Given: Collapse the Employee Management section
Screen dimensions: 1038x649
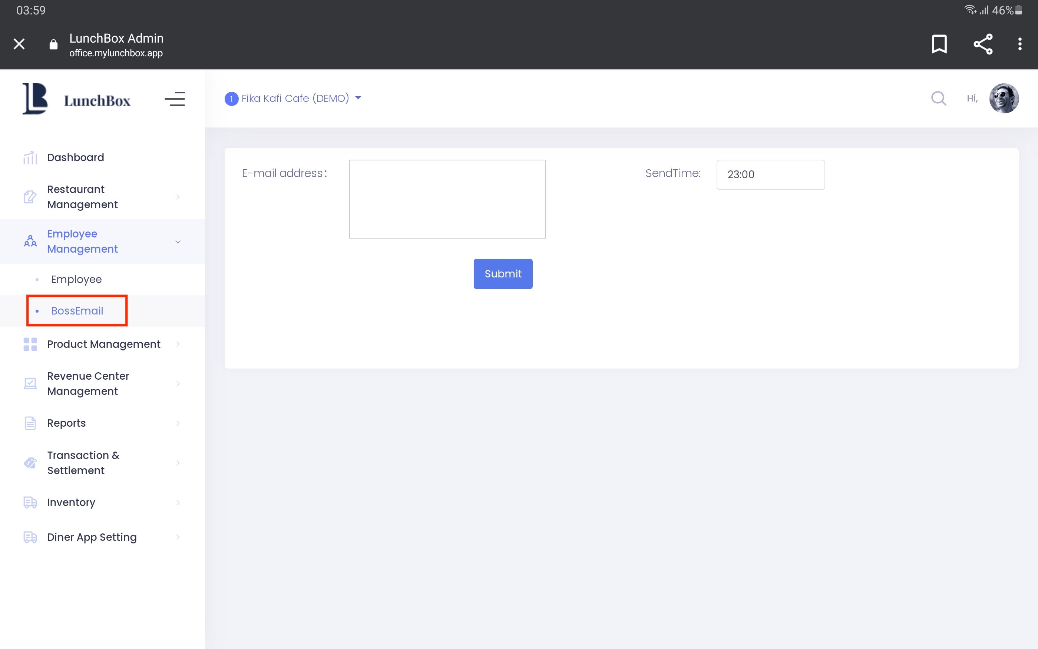Looking at the screenshot, I should [x=103, y=242].
